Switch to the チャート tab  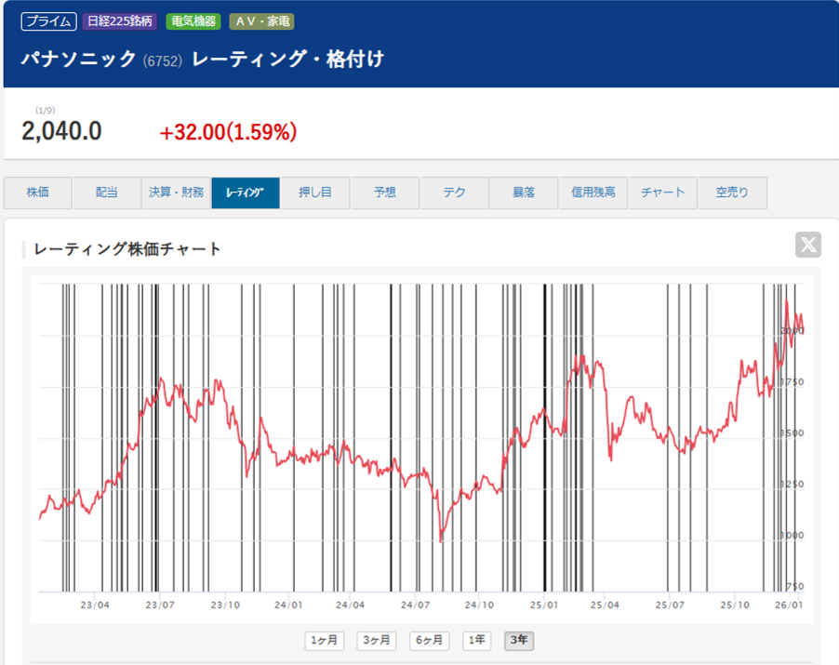coord(662,193)
